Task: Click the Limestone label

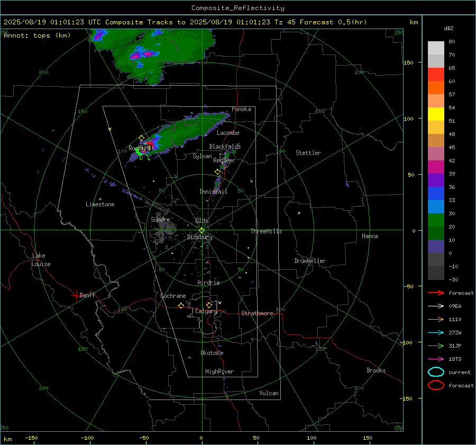Action: [100, 204]
